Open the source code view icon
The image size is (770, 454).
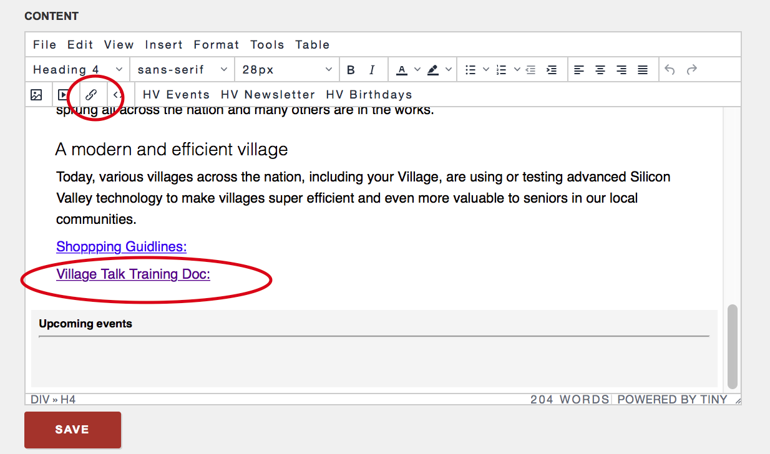(x=117, y=95)
